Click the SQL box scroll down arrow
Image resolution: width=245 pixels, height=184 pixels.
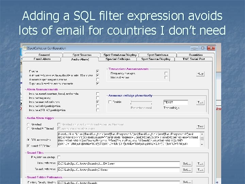(202, 144)
